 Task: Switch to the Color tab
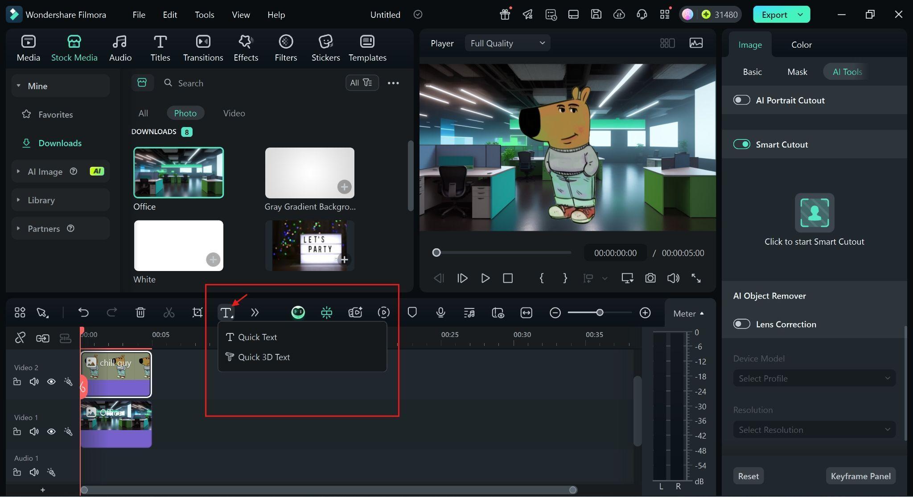pos(801,45)
